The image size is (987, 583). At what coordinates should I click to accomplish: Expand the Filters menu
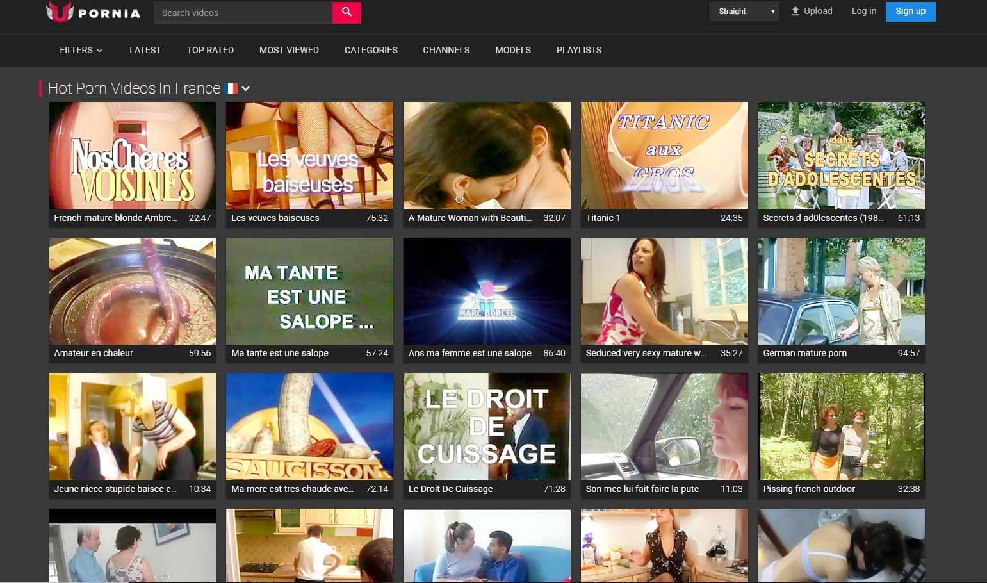tap(81, 50)
